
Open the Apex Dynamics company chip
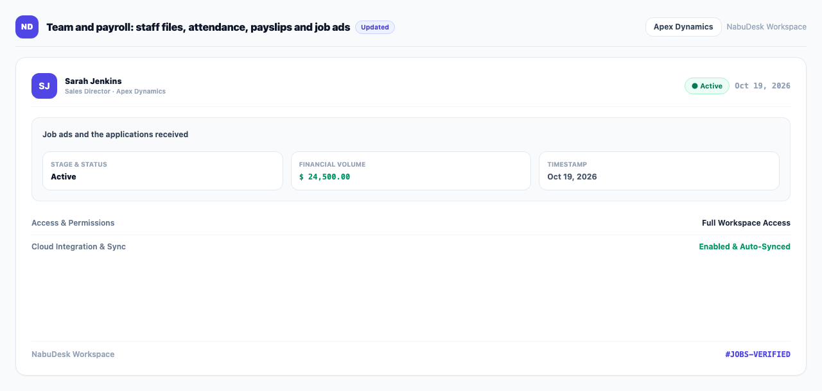(683, 27)
